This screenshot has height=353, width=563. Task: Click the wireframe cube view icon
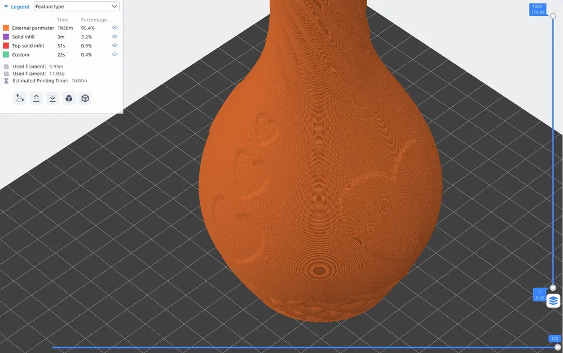pyautogui.click(x=85, y=98)
